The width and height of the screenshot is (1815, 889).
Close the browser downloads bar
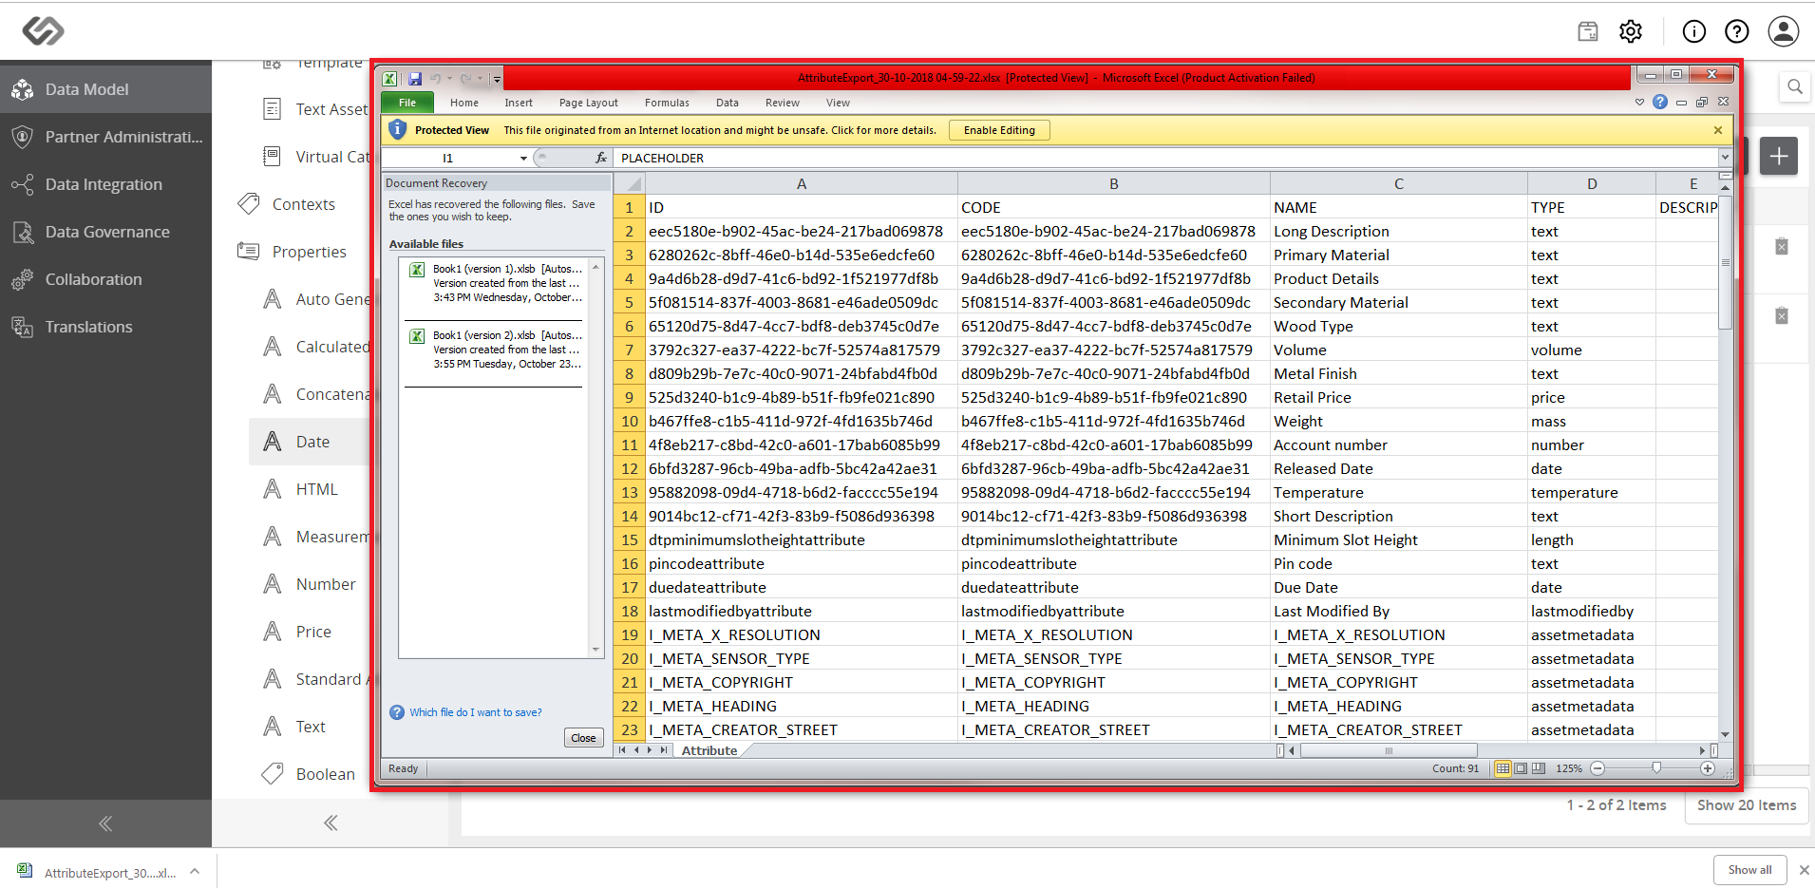[1805, 870]
